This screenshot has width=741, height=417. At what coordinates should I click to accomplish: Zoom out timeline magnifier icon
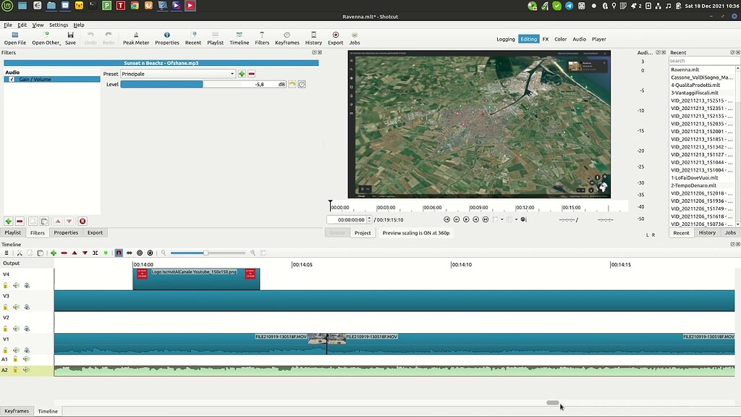(164, 253)
